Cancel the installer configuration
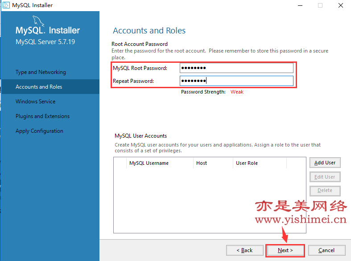Screen dimensions: 351x261 click(x=326, y=250)
